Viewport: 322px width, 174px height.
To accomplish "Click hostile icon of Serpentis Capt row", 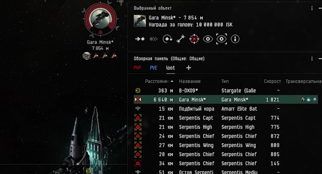I will [138, 118].
